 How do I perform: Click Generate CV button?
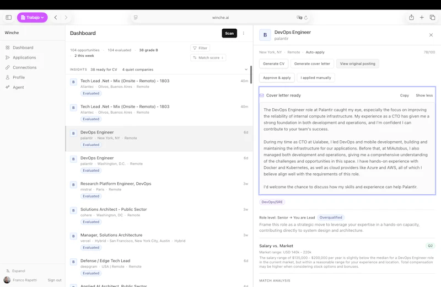pyautogui.click(x=273, y=63)
